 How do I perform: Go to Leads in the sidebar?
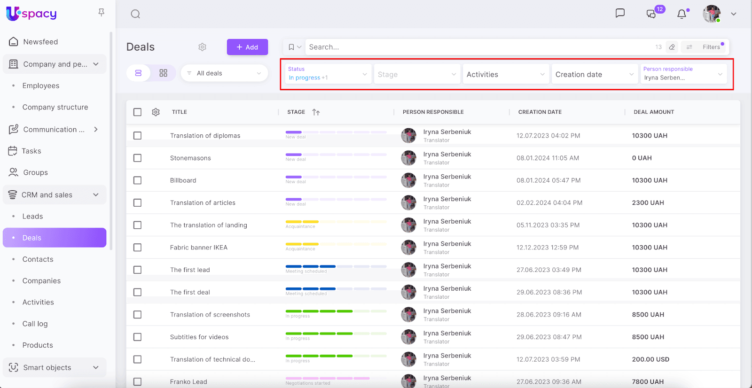[x=32, y=217]
